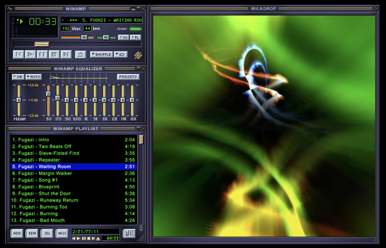Select track 2 Fugazi - Two Beats Off
Viewport: 386px width, 248px height.
point(73,146)
